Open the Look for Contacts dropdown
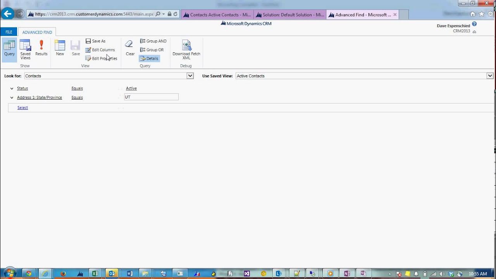496x279 pixels. coord(190,76)
